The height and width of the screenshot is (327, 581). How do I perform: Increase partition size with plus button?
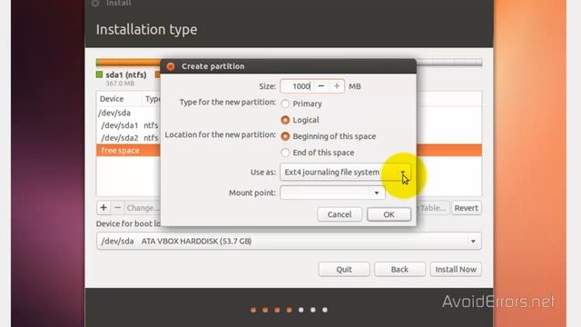tap(337, 86)
